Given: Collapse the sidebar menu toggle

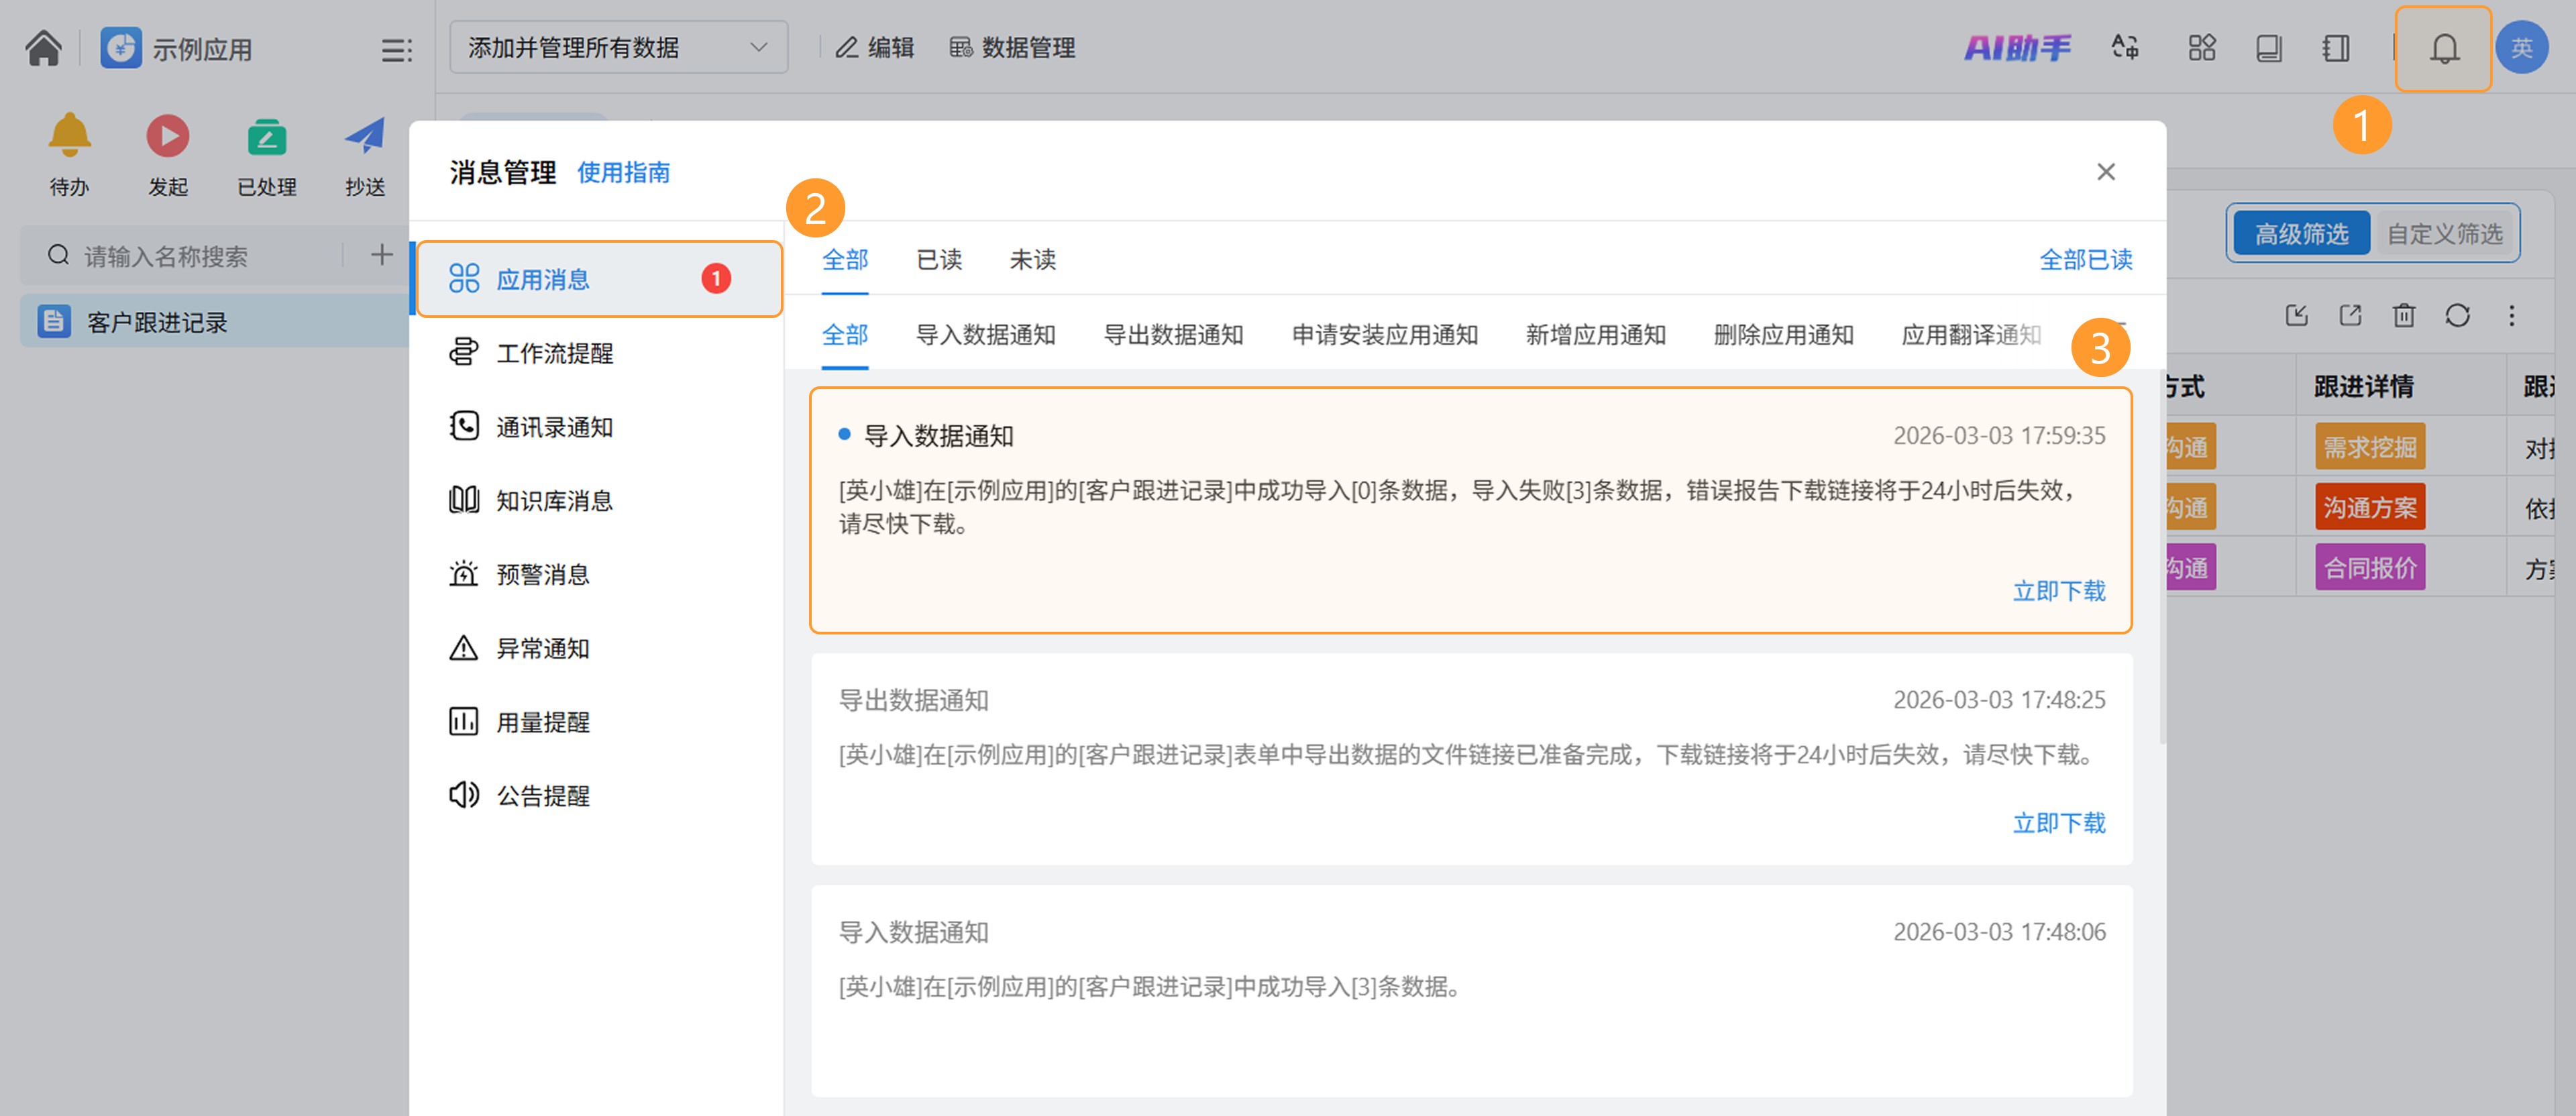Looking at the screenshot, I should (396, 50).
